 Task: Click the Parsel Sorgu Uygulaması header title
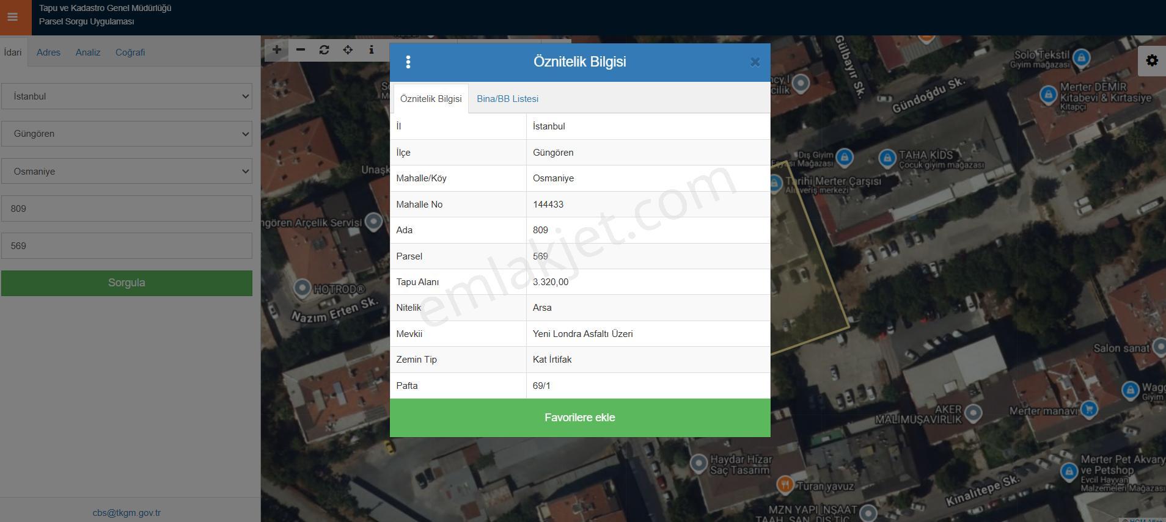point(86,21)
